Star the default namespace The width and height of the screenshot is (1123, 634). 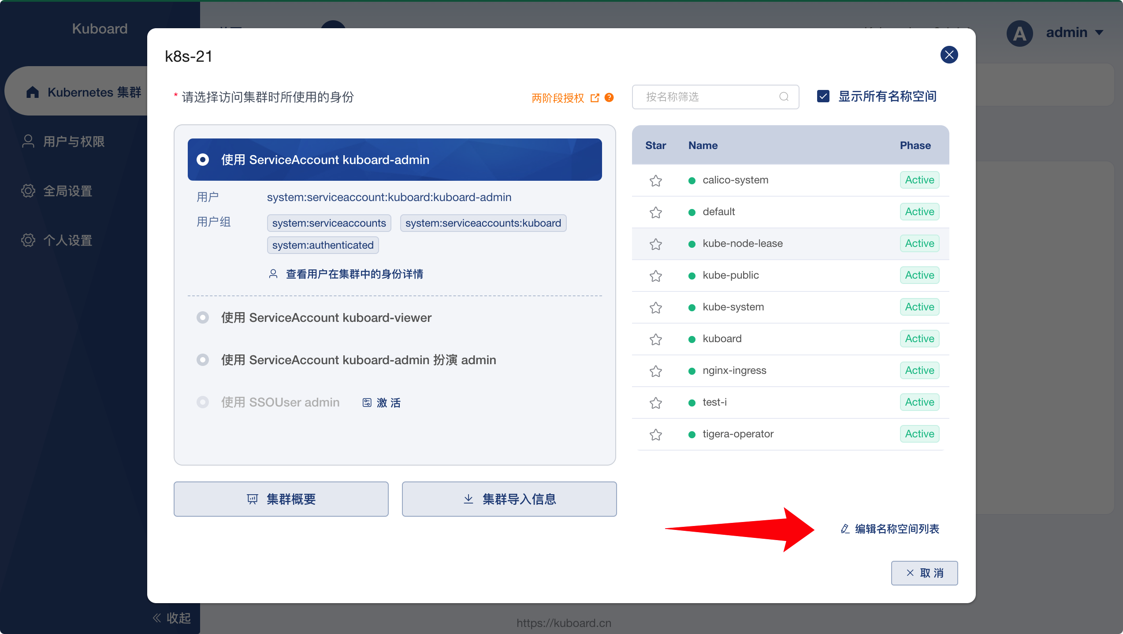pos(656,212)
